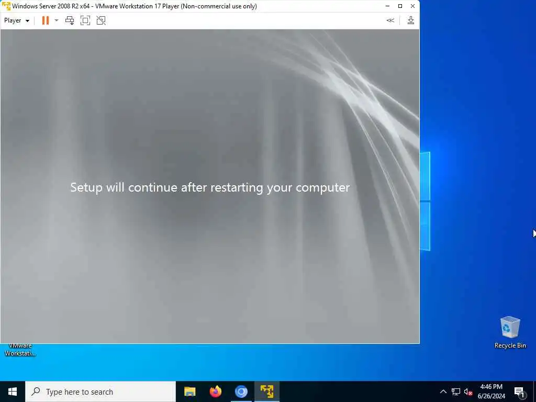Click the Setup will continue message

(210, 188)
